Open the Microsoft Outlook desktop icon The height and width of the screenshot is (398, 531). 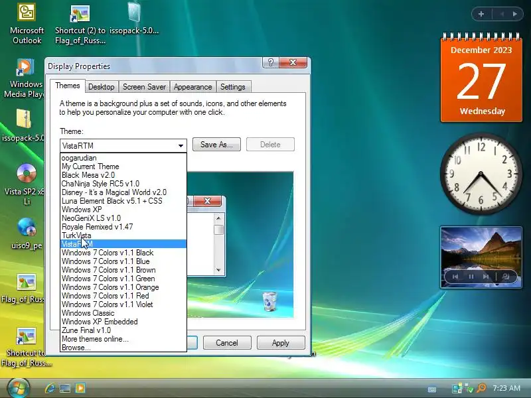27,24
